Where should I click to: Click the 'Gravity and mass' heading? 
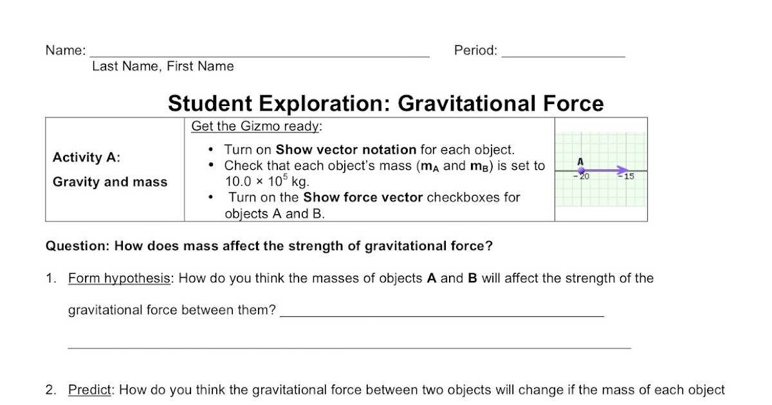110,182
